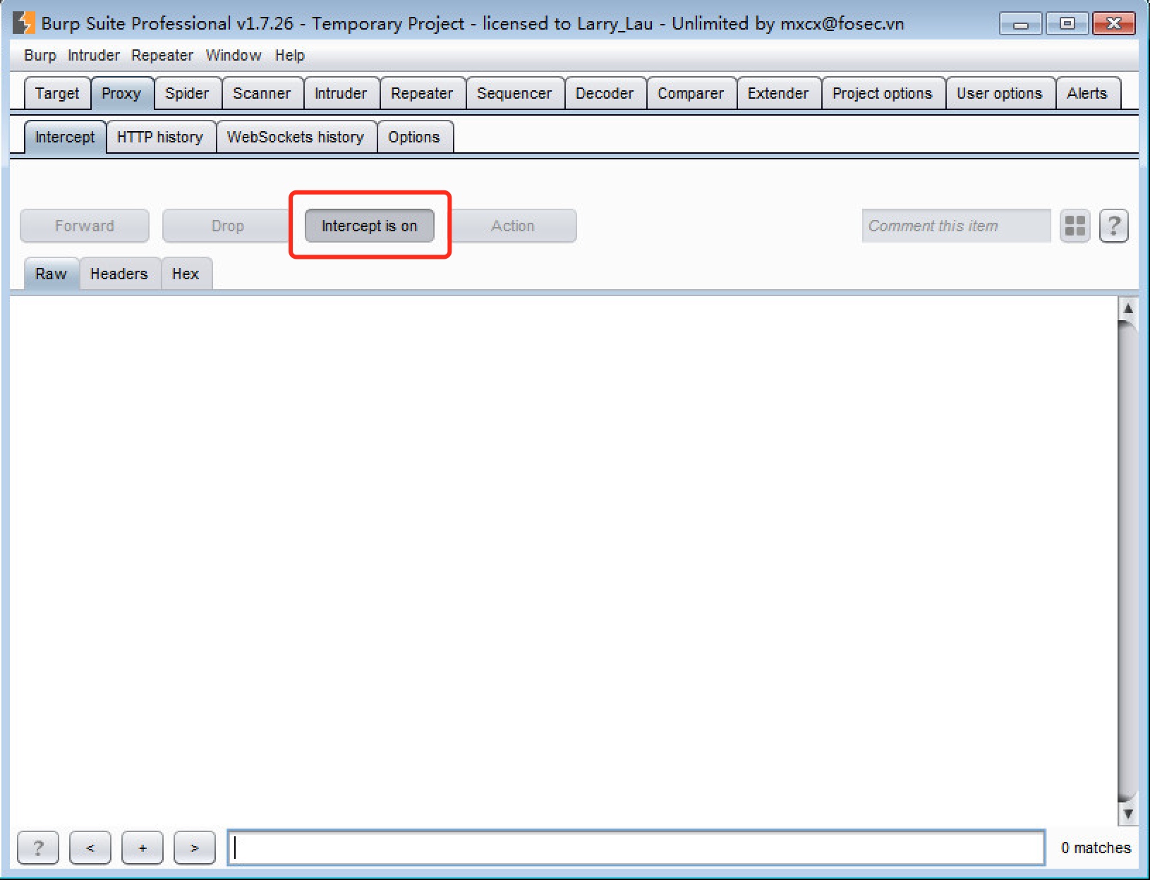Open the Repeater menu in menu bar
This screenshot has width=1150, height=880.
[162, 55]
